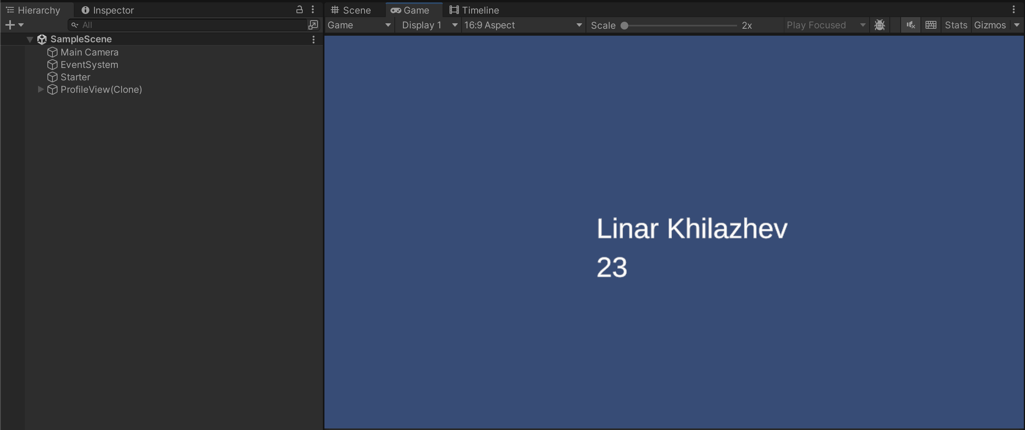Open the Inspector tab

(107, 10)
